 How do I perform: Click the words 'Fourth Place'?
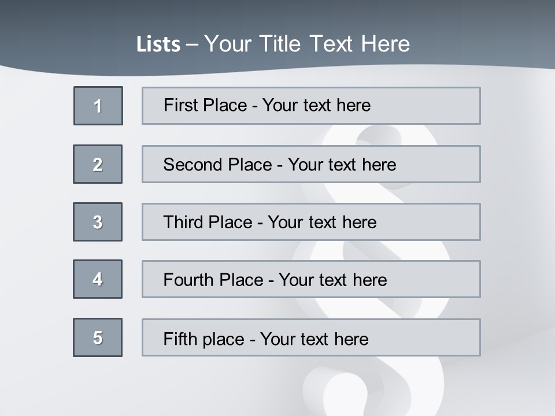213,280
